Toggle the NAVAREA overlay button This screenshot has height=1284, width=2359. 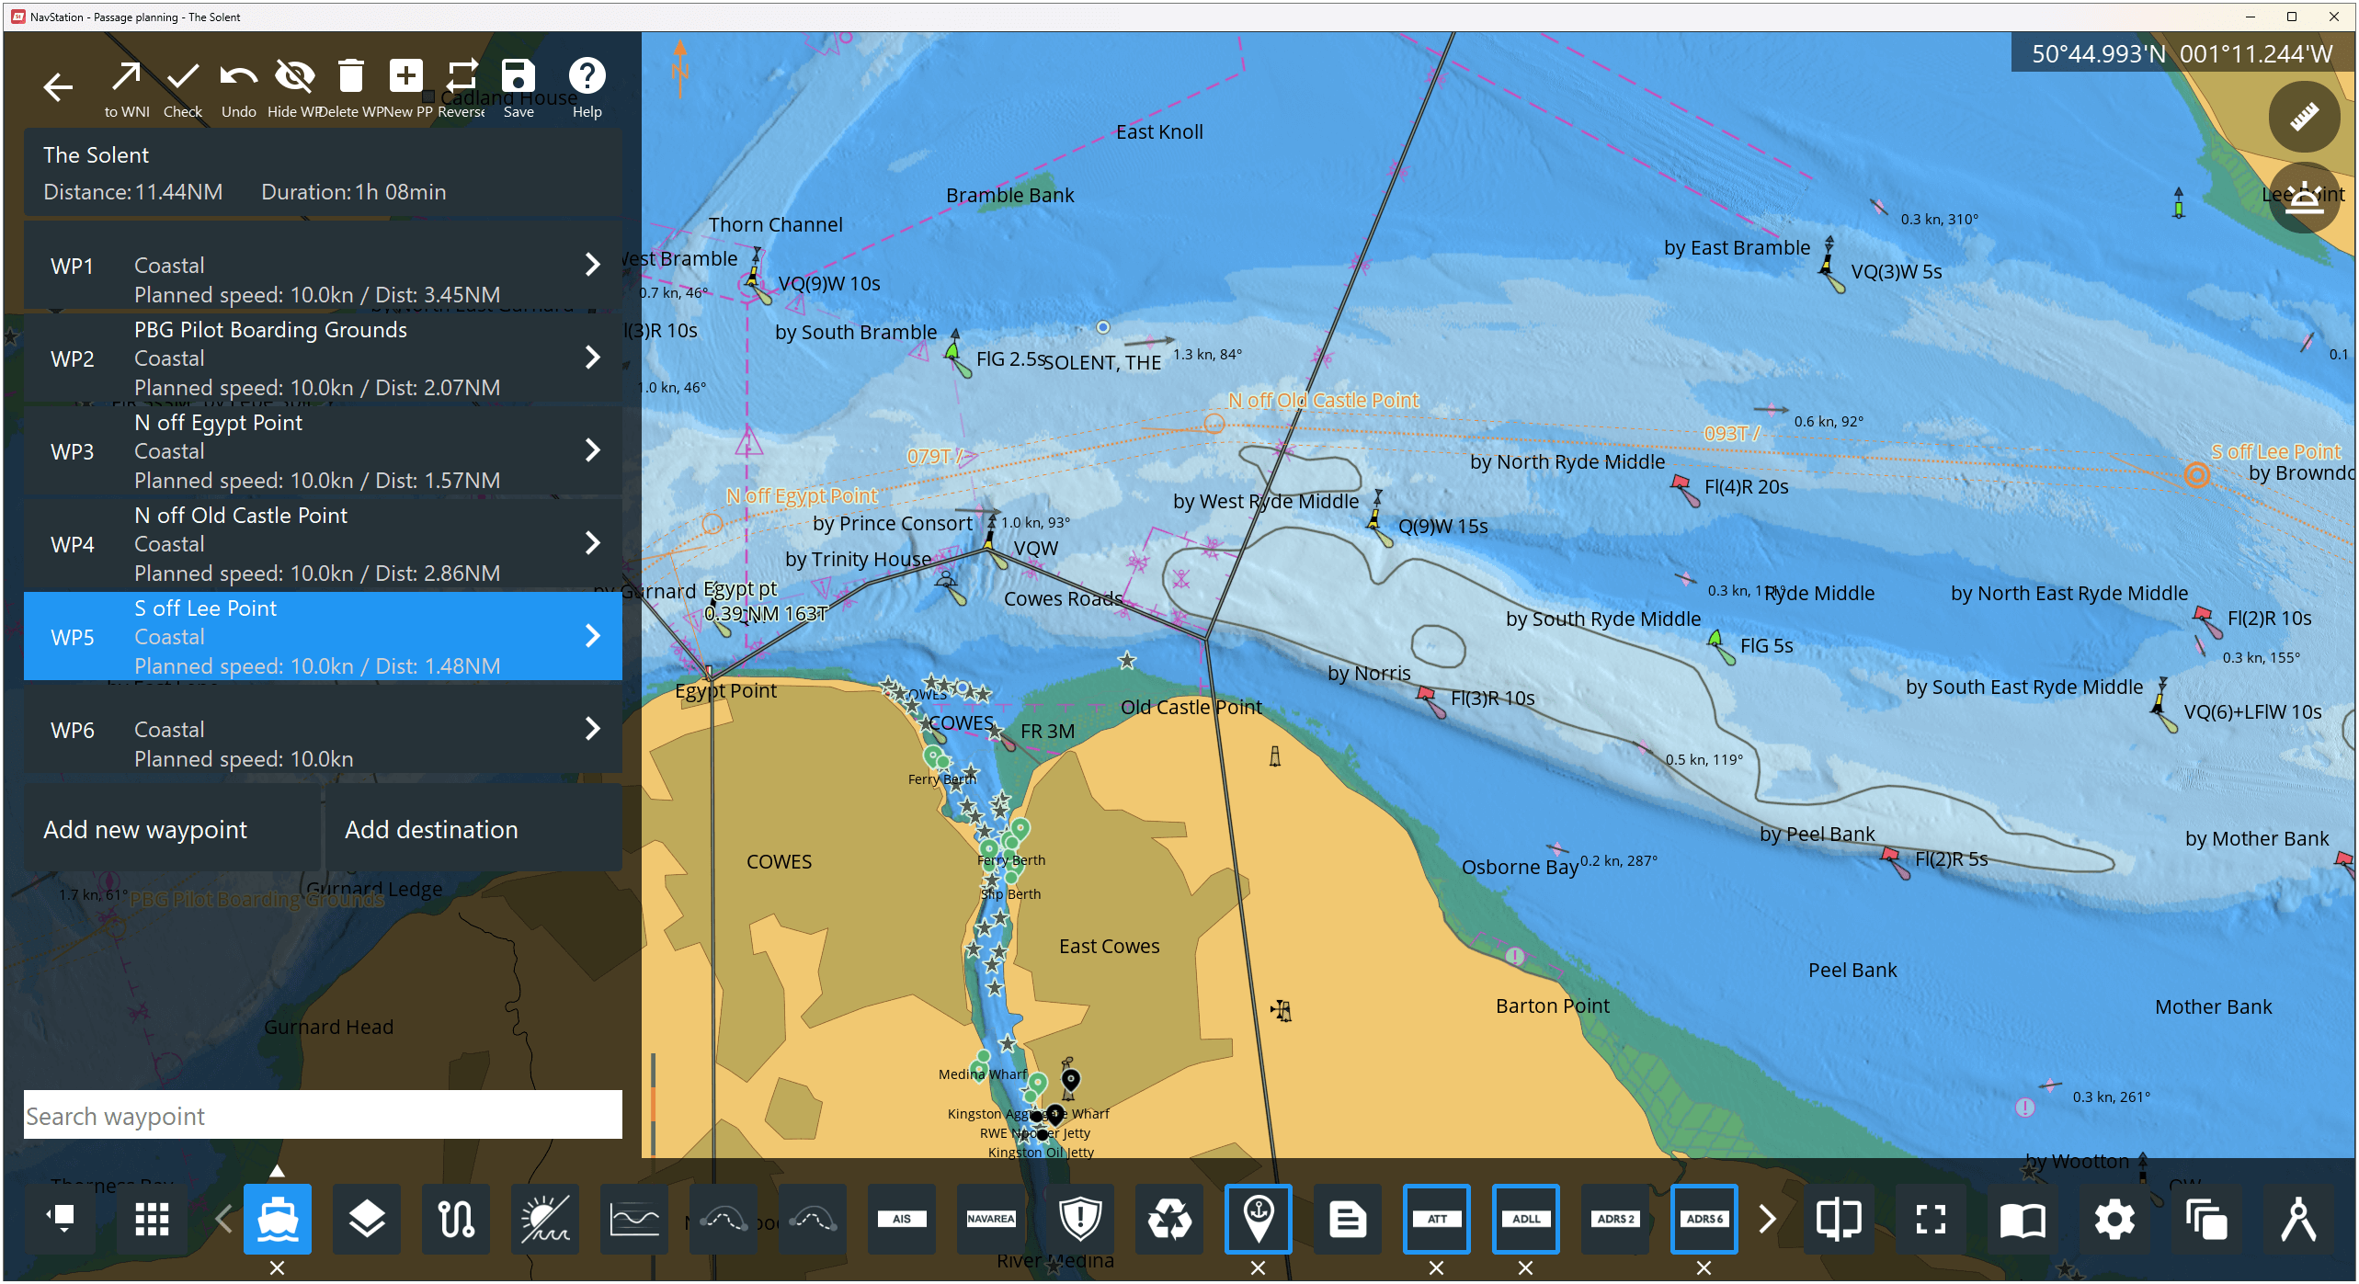click(991, 1220)
